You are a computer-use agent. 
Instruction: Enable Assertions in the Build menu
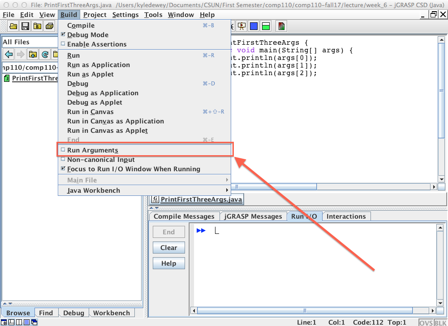[97, 44]
